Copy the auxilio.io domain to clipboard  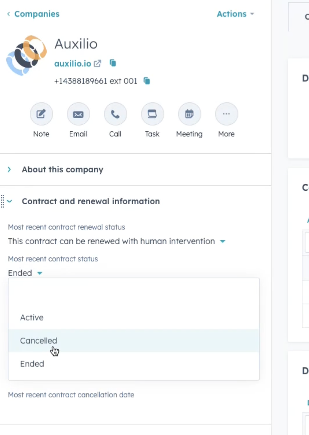click(x=113, y=63)
